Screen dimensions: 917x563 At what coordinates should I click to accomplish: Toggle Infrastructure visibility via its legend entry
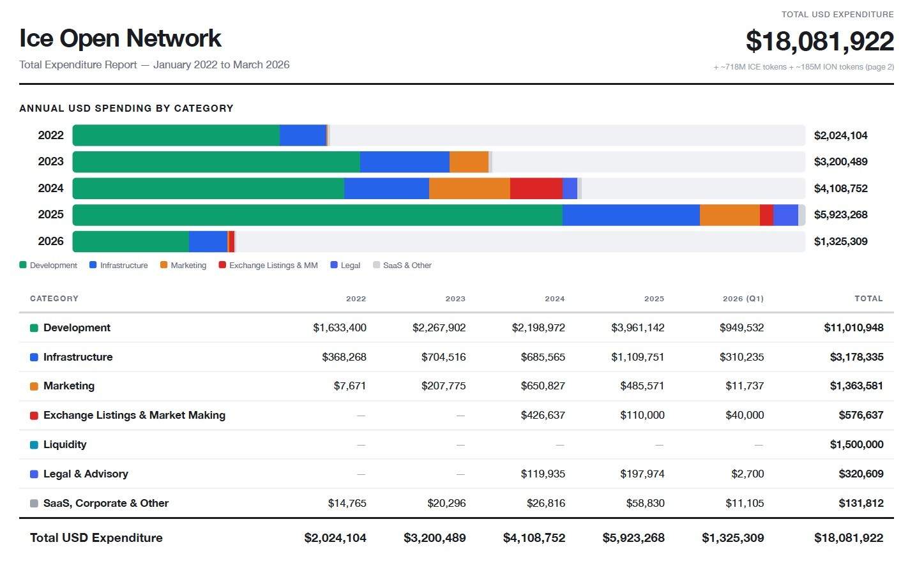coord(120,265)
